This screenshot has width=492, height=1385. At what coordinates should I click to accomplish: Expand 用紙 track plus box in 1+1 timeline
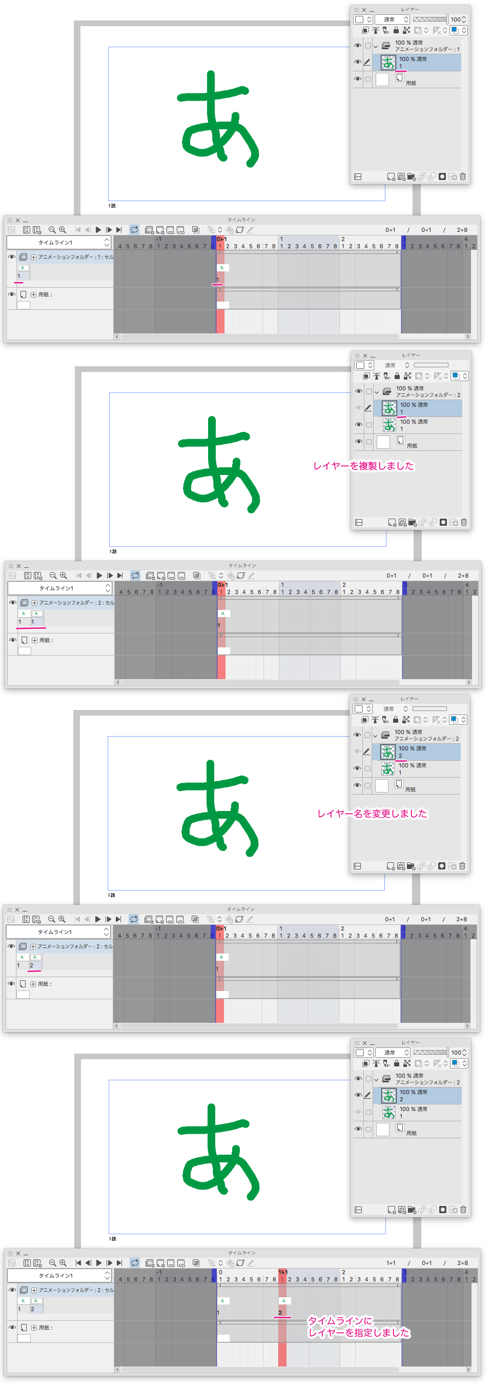[34, 1328]
